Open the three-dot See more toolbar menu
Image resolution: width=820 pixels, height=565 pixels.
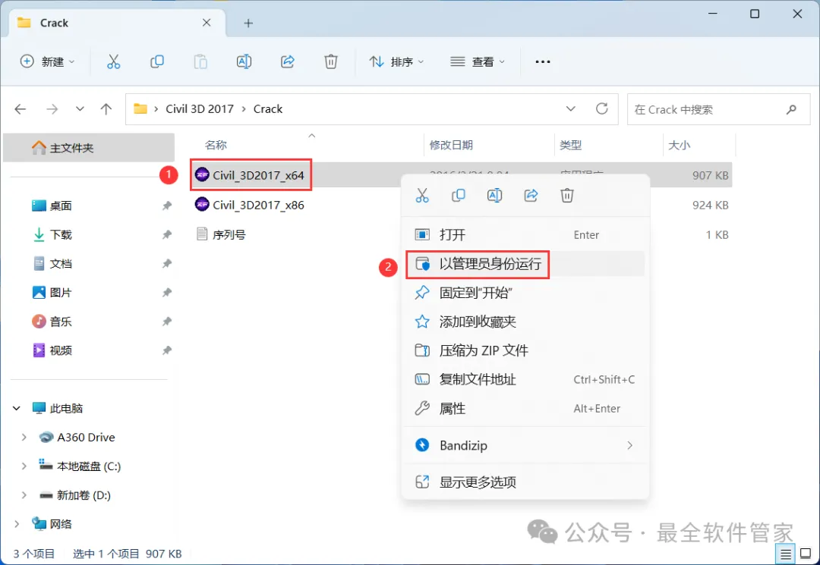543,61
